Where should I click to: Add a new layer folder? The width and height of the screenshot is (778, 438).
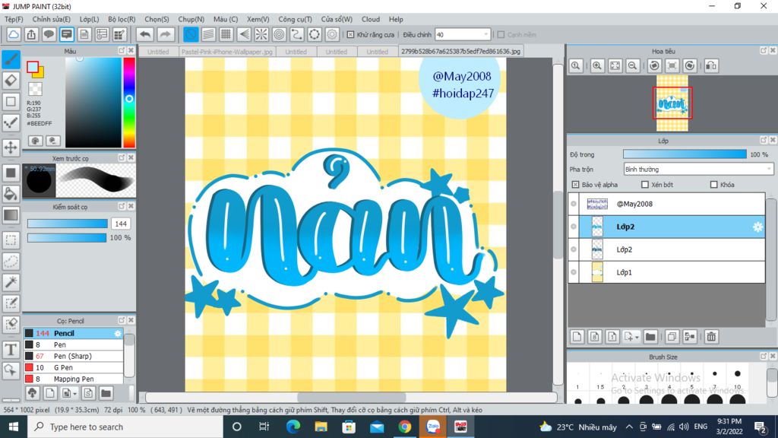click(650, 337)
